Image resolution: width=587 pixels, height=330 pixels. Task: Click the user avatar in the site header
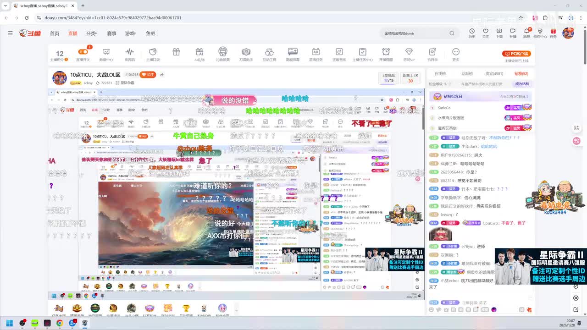(568, 33)
